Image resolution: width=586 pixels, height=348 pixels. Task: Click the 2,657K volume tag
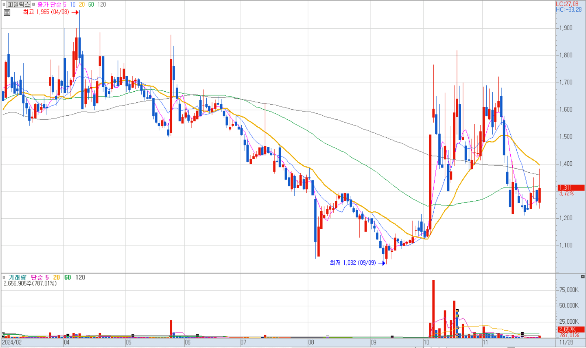571,330
